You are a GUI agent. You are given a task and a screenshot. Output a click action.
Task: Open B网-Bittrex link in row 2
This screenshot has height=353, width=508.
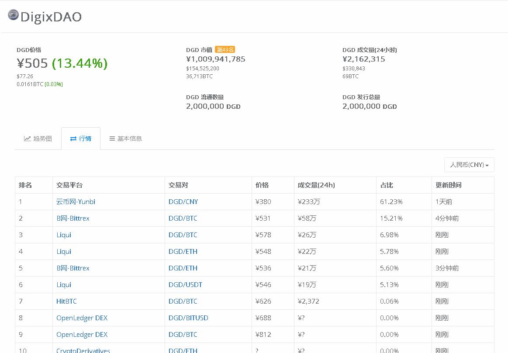pyautogui.click(x=73, y=218)
